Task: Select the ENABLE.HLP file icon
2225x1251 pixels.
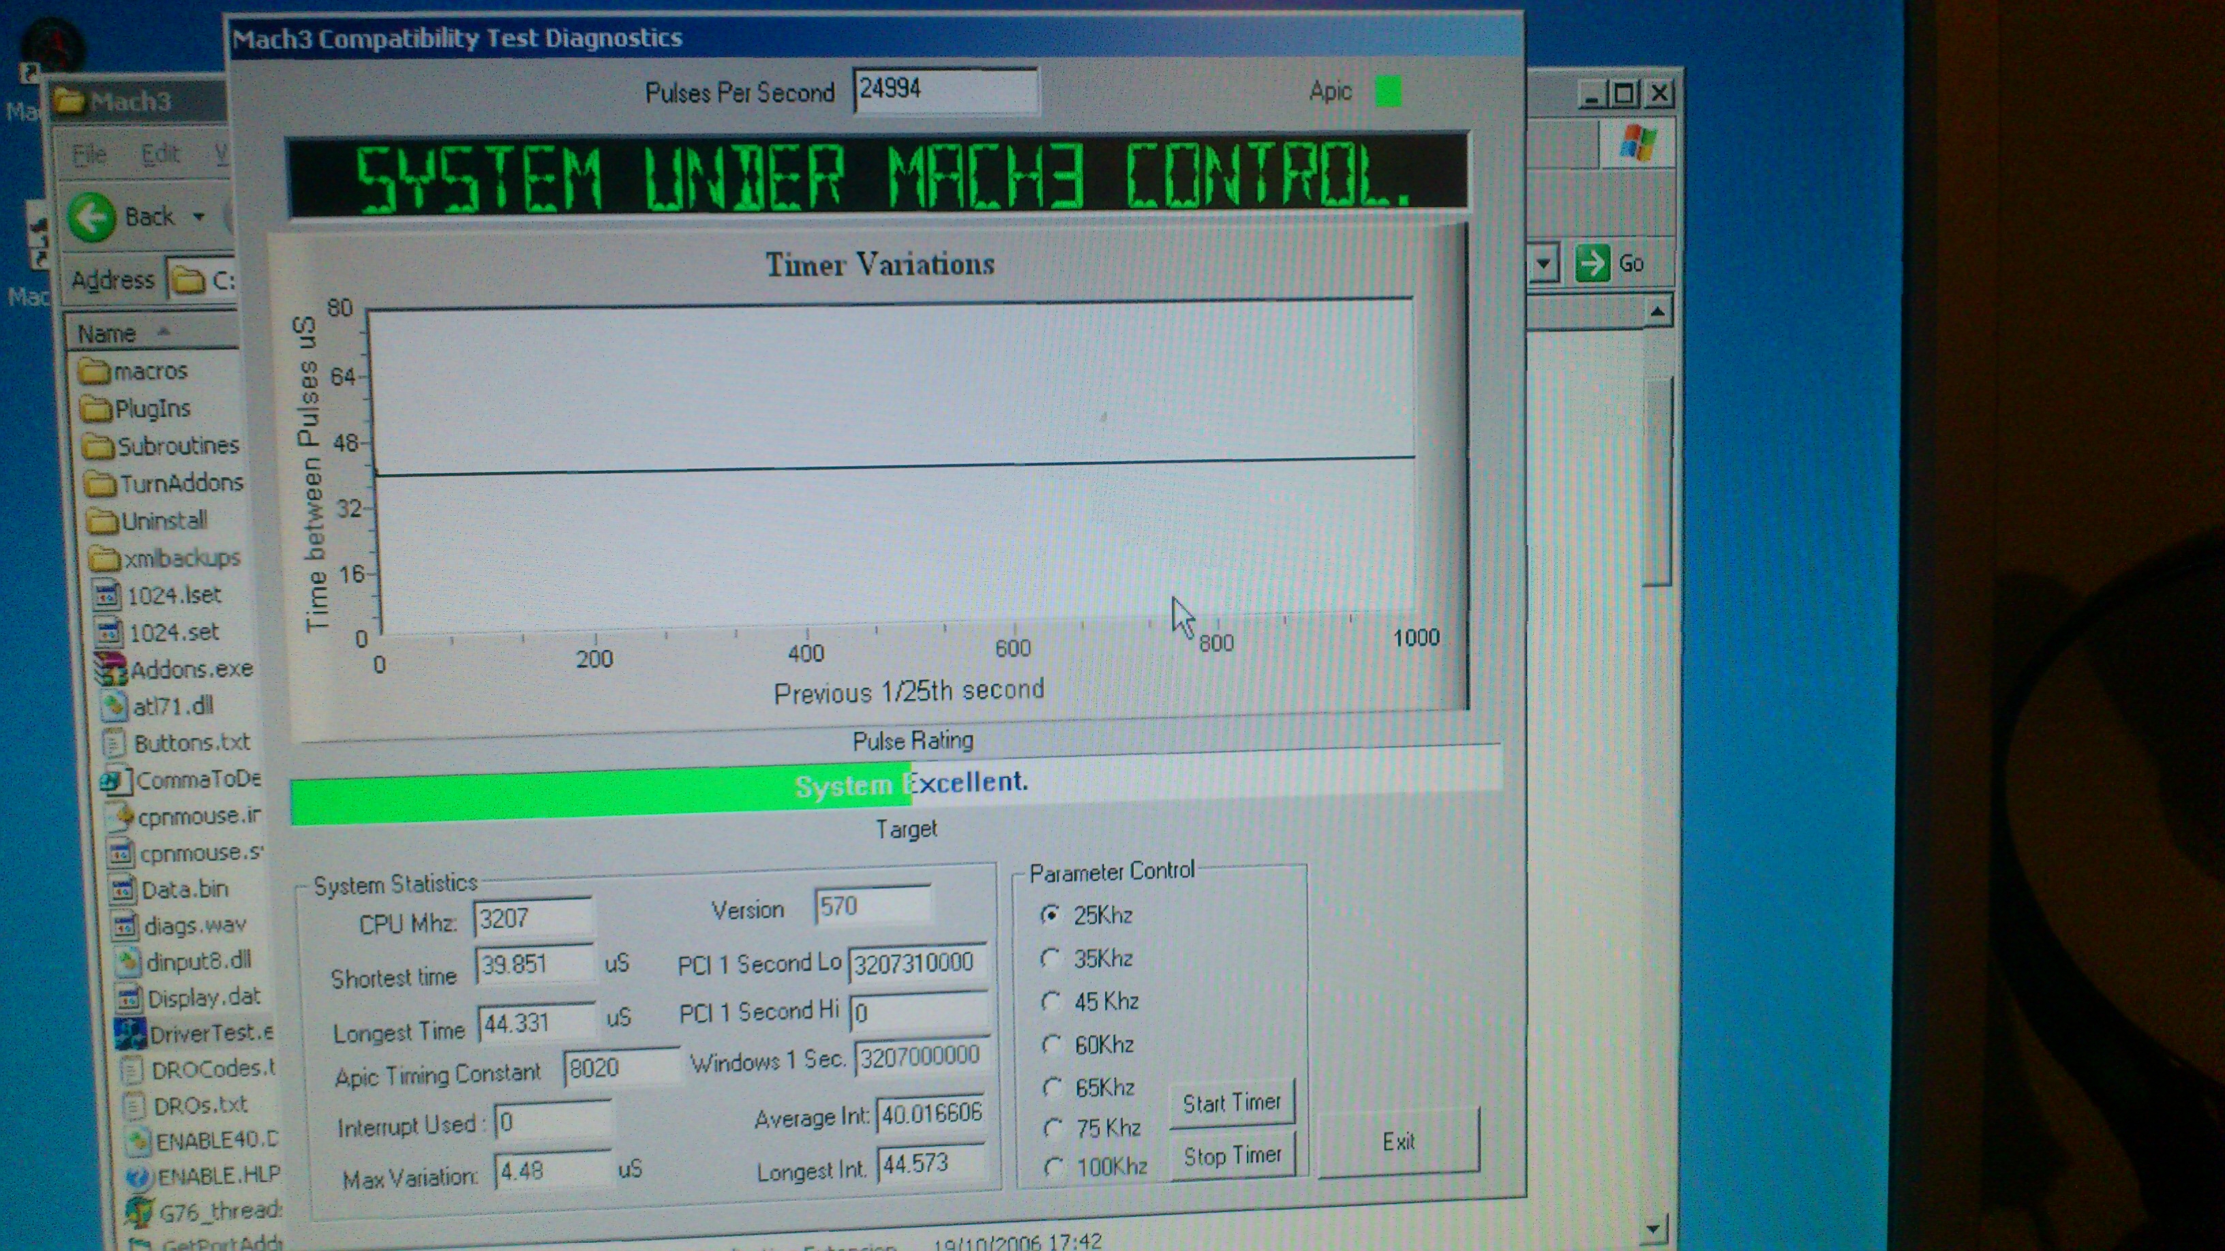Action: pos(140,1177)
